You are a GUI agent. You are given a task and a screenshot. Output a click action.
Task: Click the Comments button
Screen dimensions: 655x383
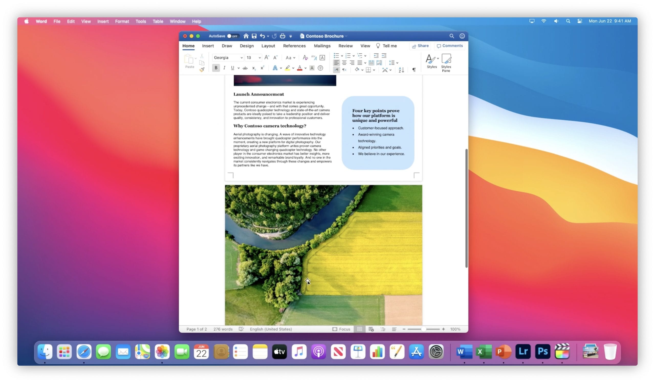[x=449, y=46]
